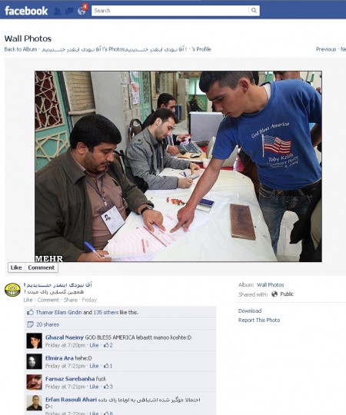
Task: Click the smiley profile avatar
Action: coord(12,290)
